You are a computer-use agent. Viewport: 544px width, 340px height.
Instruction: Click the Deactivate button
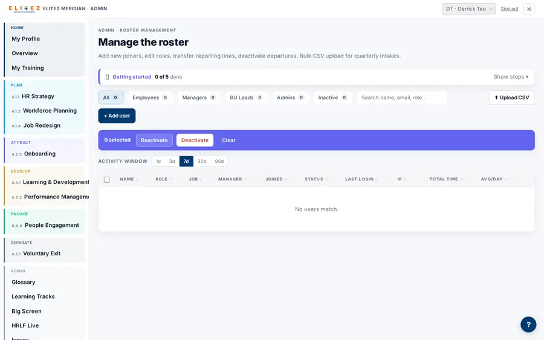(195, 140)
